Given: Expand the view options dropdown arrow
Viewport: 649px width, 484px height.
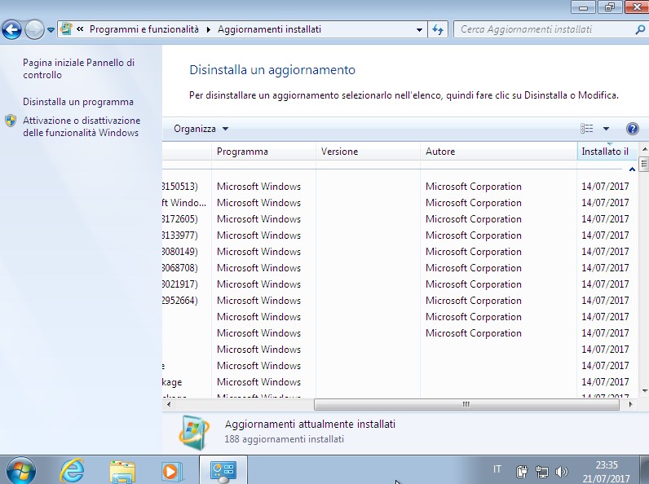Looking at the screenshot, I should [x=606, y=129].
